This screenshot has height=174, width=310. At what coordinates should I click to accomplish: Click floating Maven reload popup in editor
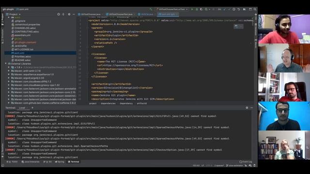238,26
